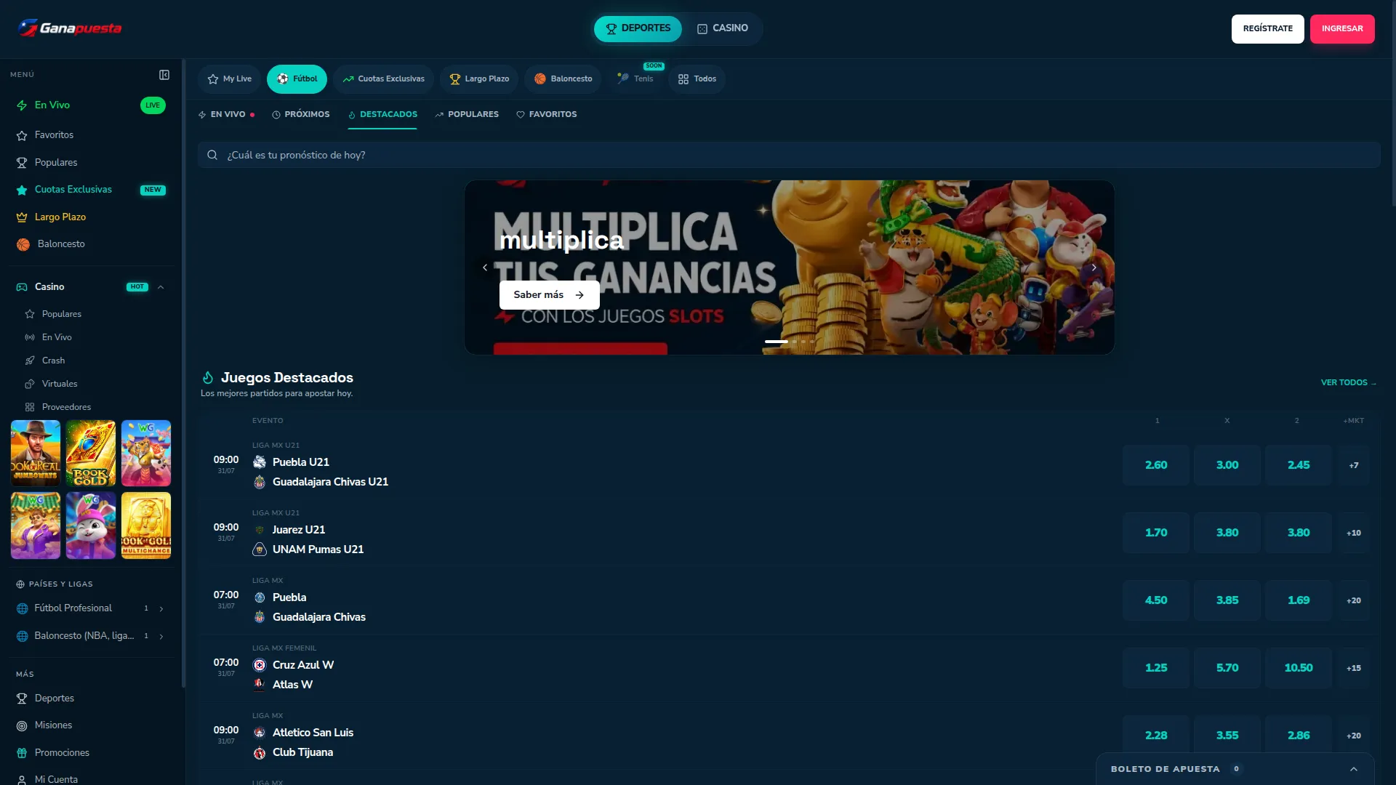1396x785 pixels.
Task: Select the Destacados tab
Action: tap(382, 115)
